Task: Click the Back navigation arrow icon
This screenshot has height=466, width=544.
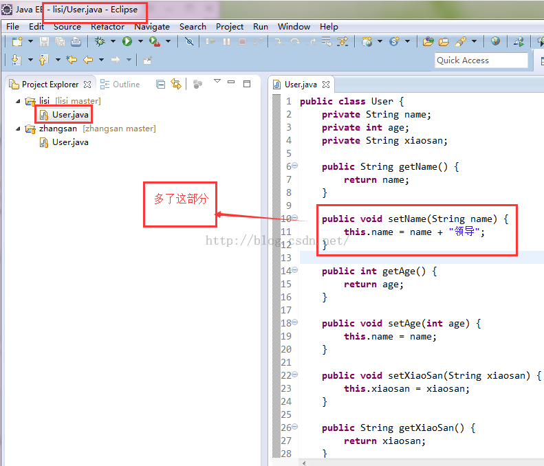Action: coord(88,60)
